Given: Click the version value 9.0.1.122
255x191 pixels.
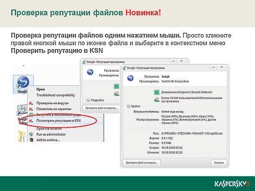Looking at the screenshot, I should (x=167, y=138).
